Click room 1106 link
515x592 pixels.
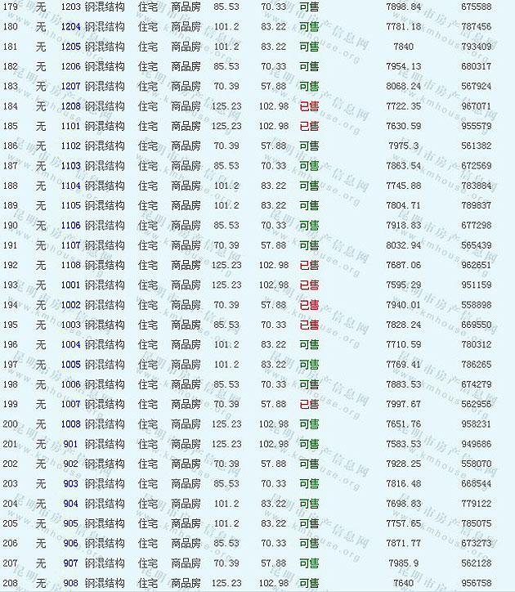71,226
